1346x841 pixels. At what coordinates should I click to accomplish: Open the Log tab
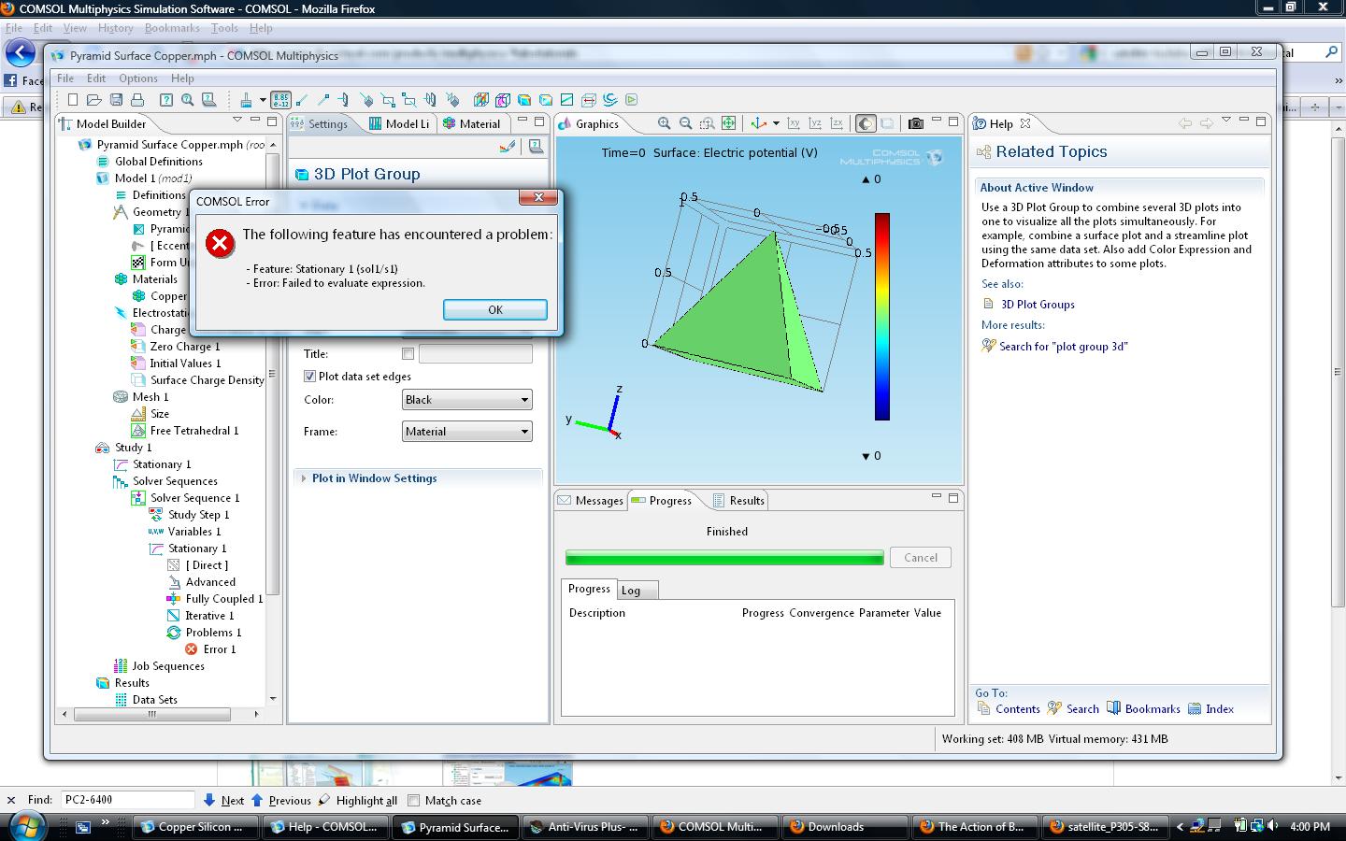(632, 591)
